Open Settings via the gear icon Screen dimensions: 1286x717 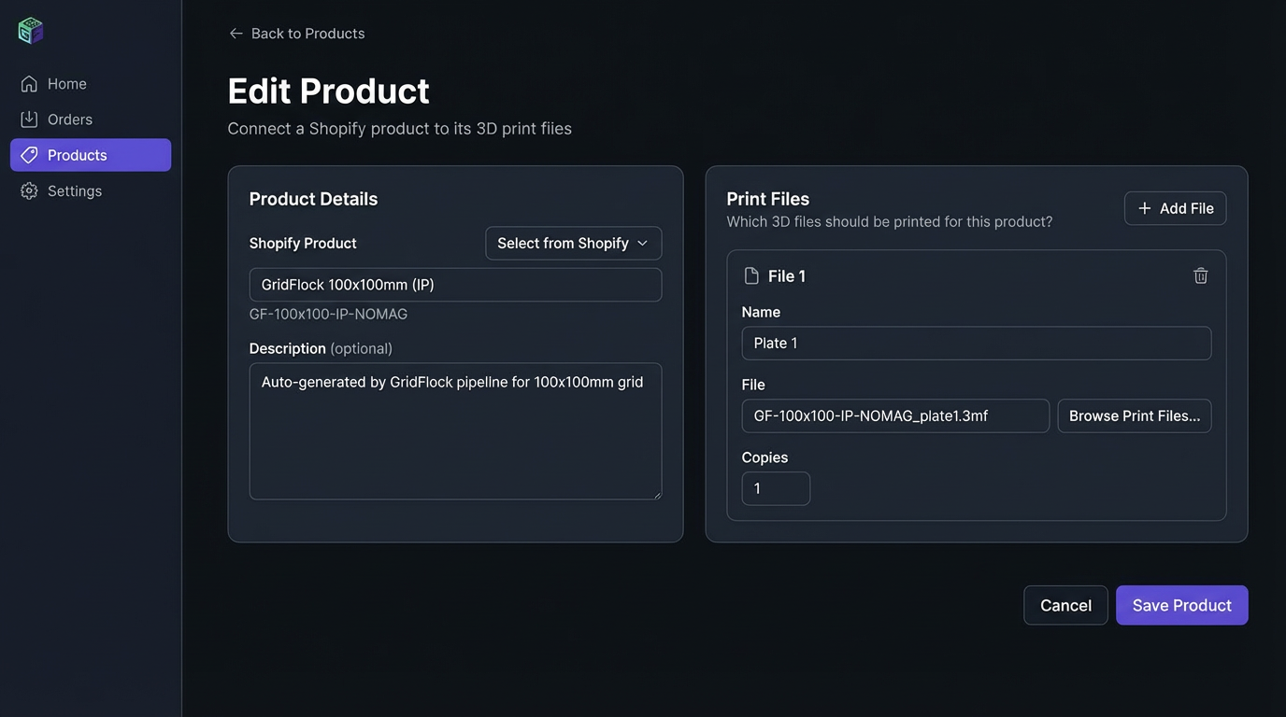[x=29, y=190]
